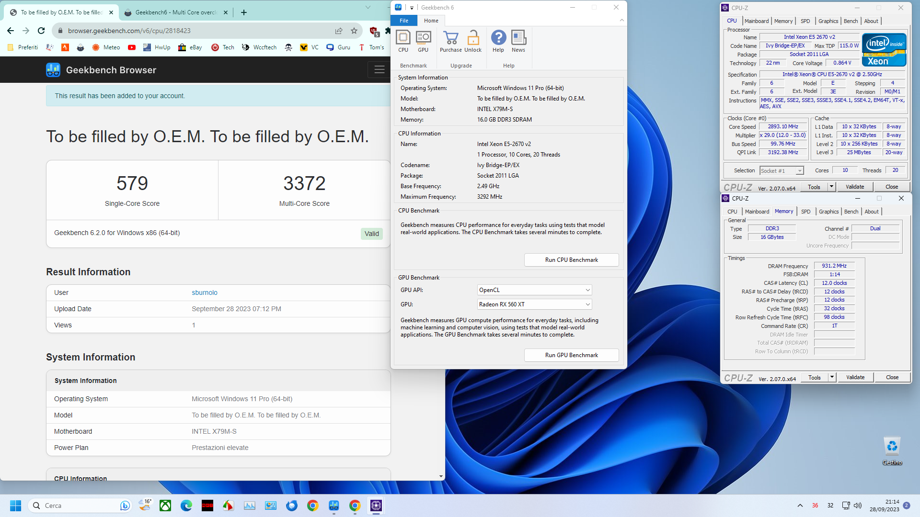Image resolution: width=920 pixels, height=517 pixels.
Task: Click Run GPU Benchmark button
Action: pos(572,355)
